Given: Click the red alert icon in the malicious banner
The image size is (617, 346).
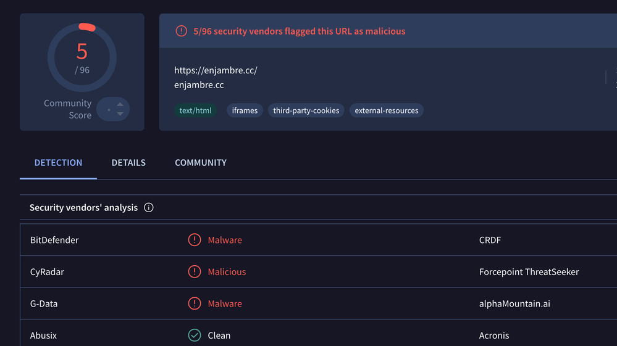Looking at the screenshot, I should coord(181,31).
